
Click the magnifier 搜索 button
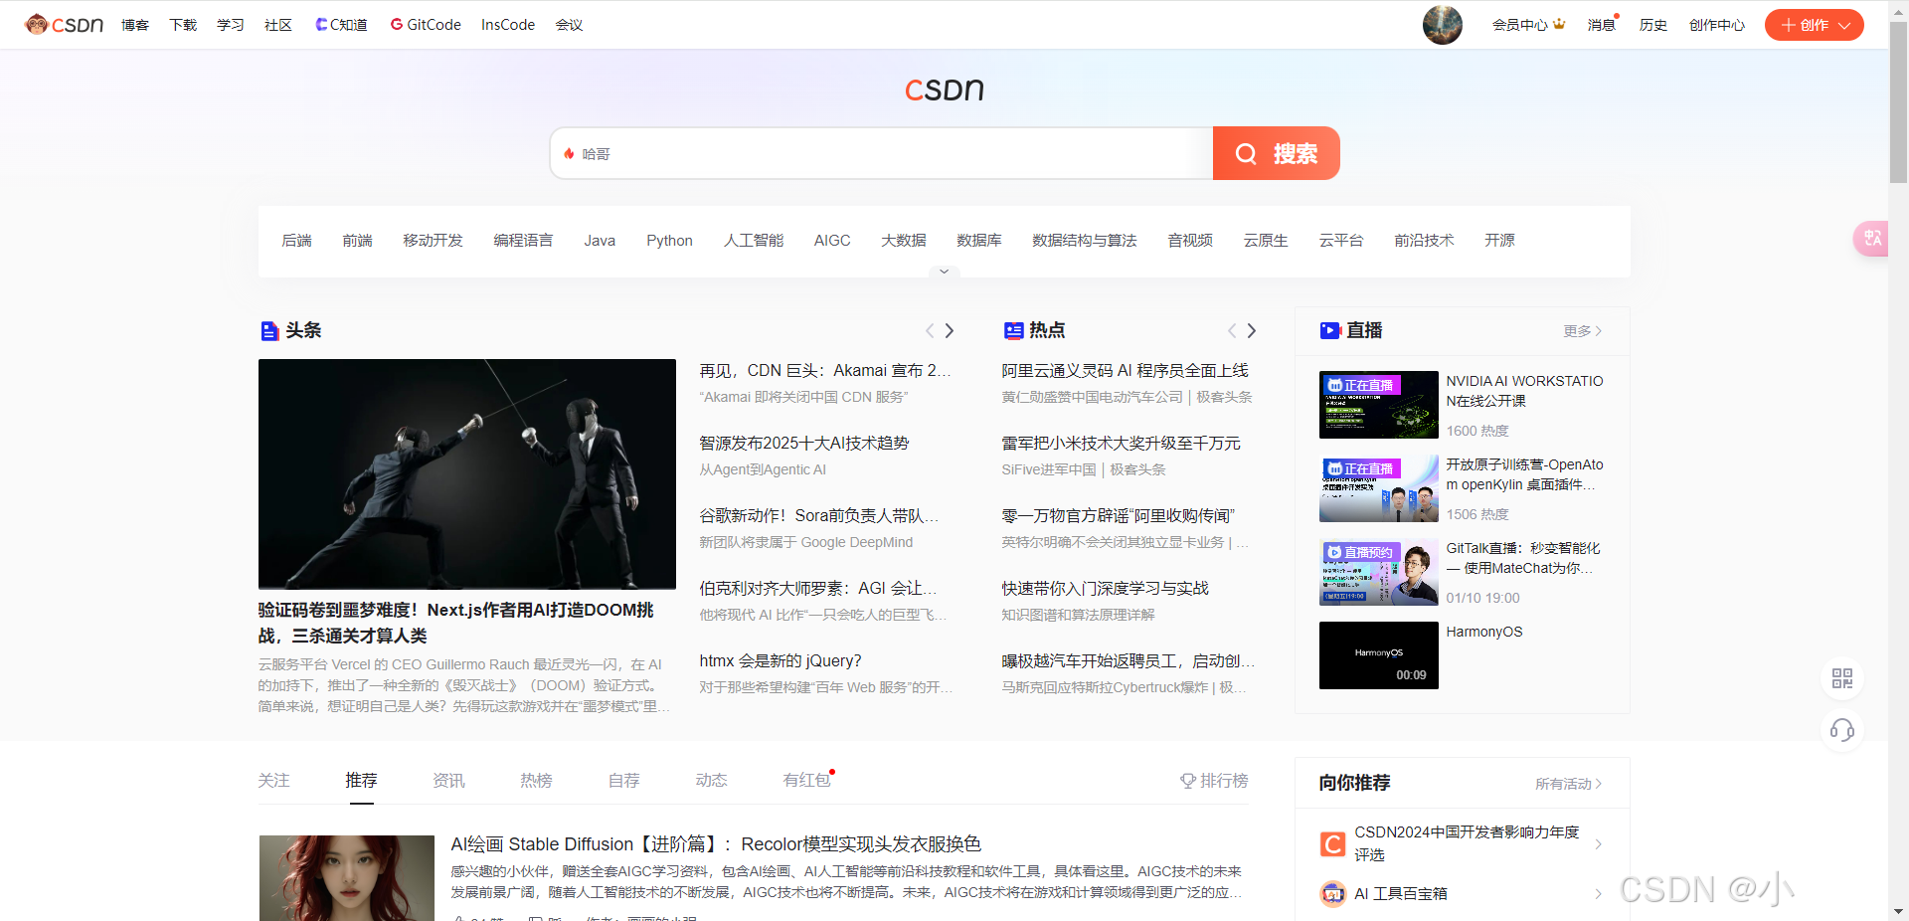click(x=1277, y=153)
